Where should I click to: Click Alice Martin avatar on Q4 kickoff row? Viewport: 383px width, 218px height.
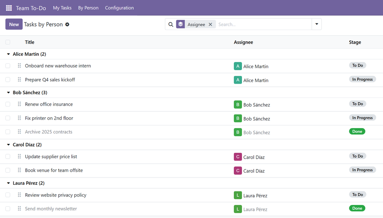click(237, 80)
